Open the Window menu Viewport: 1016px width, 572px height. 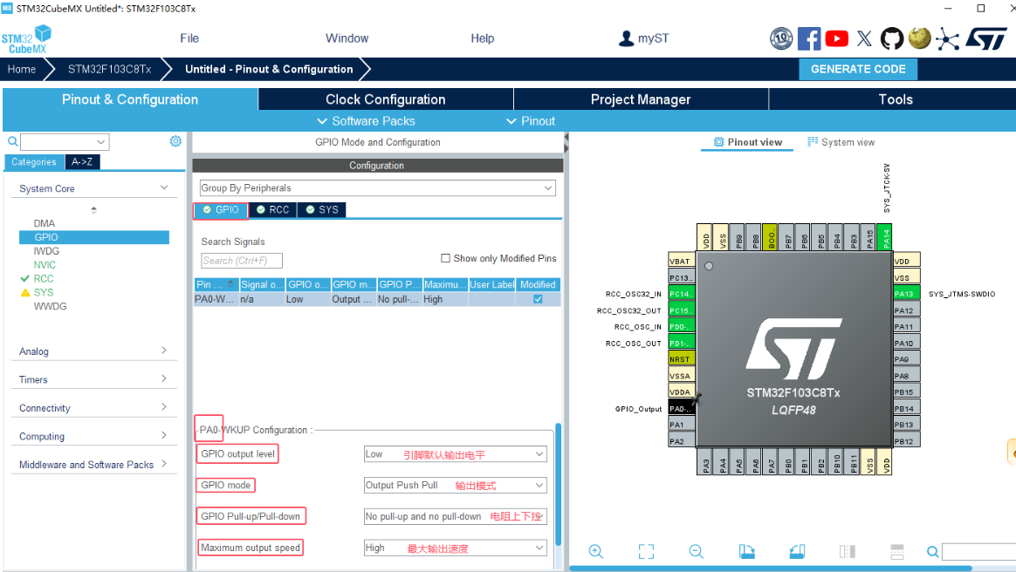[347, 38]
